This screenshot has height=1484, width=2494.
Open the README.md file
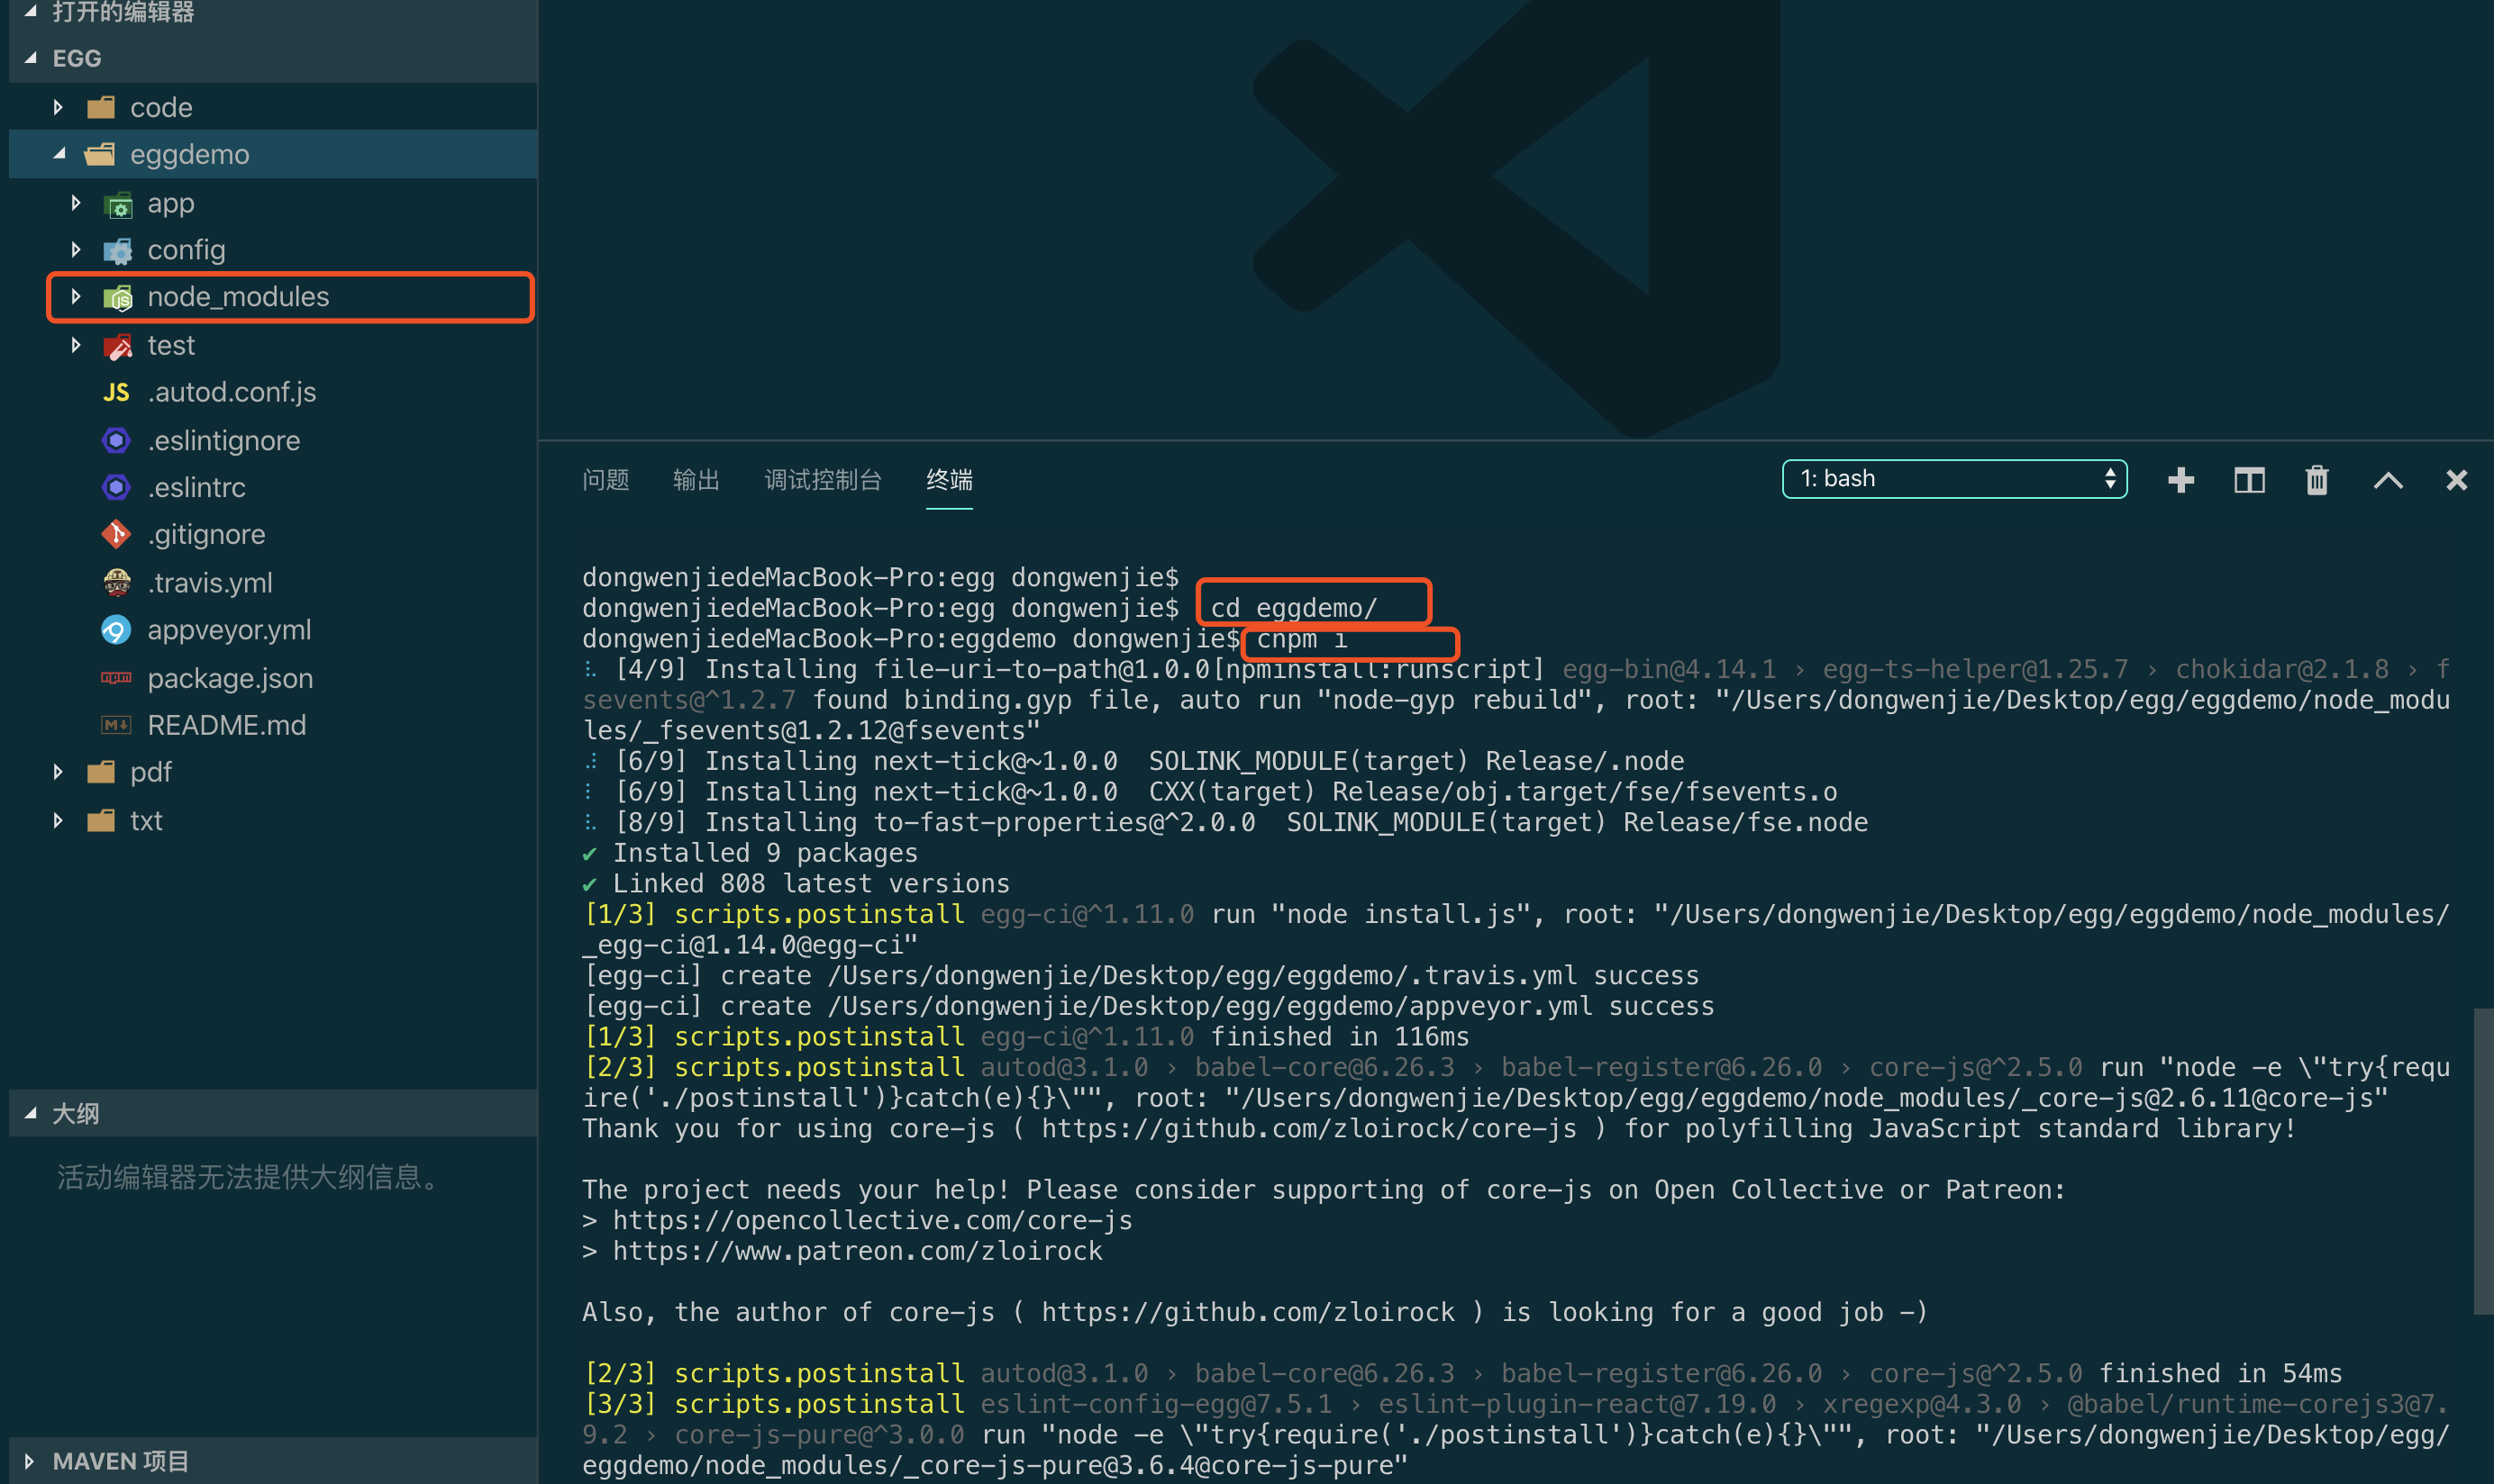tap(226, 725)
